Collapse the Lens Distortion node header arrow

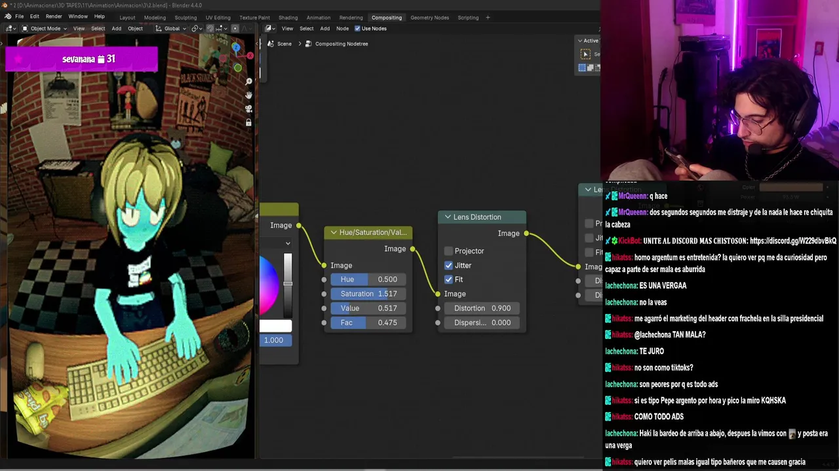(x=448, y=217)
